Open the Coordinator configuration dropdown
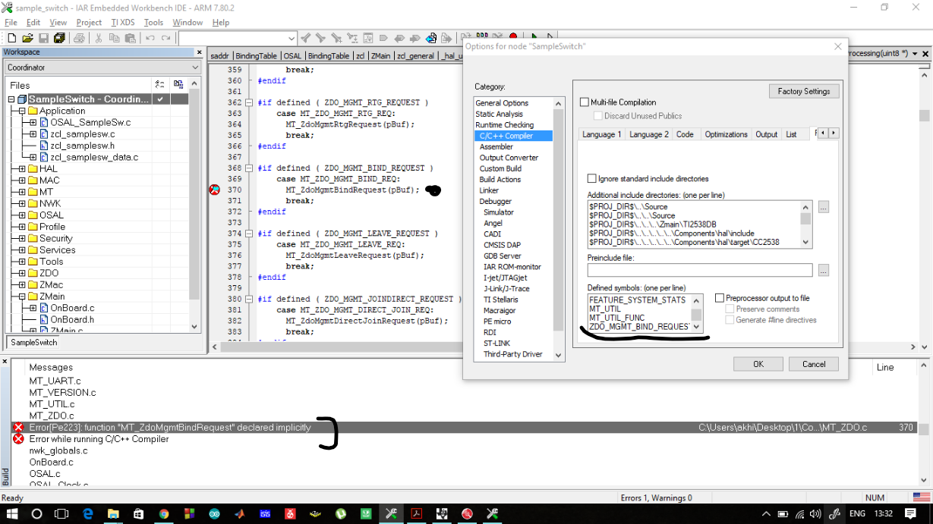The image size is (933, 524). 102,67
